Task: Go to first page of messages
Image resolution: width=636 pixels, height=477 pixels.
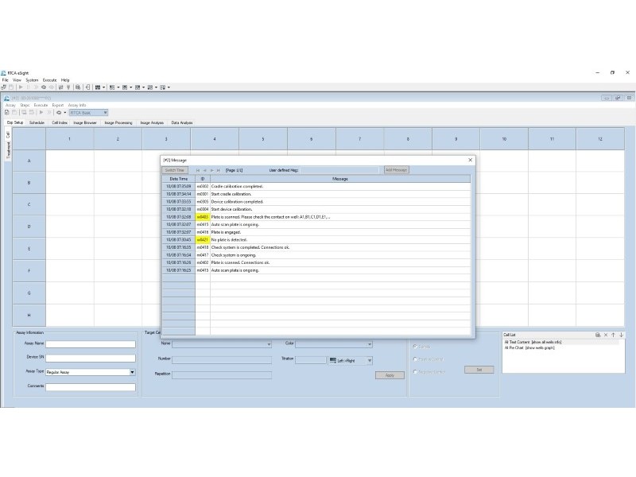Action: [x=198, y=170]
